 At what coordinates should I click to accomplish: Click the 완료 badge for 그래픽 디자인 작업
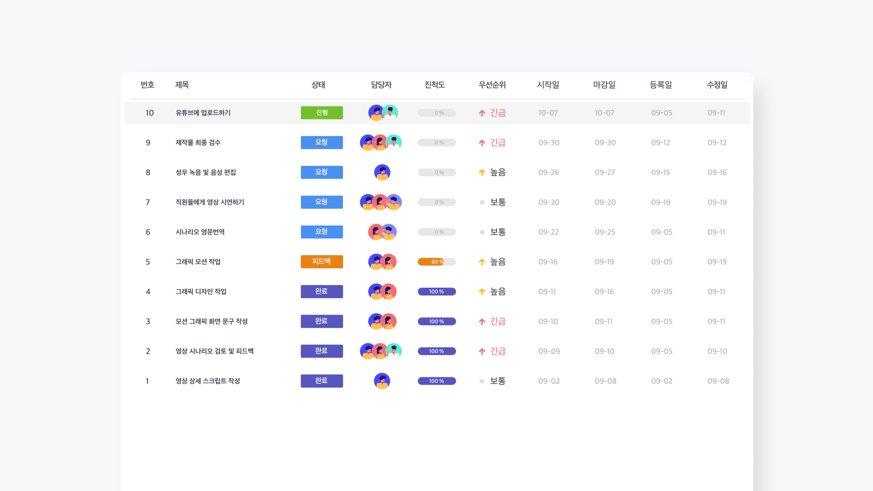(322, 291)
